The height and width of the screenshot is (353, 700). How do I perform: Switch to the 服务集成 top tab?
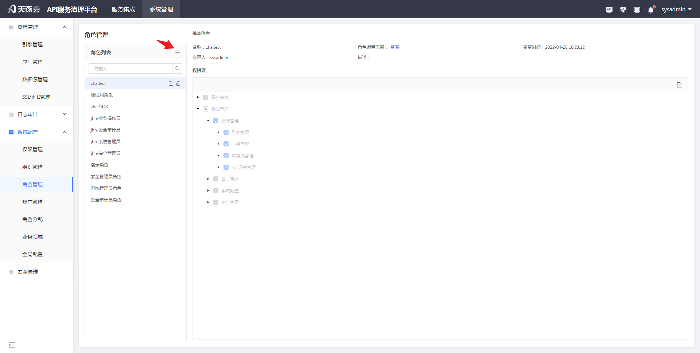[123, 9]
